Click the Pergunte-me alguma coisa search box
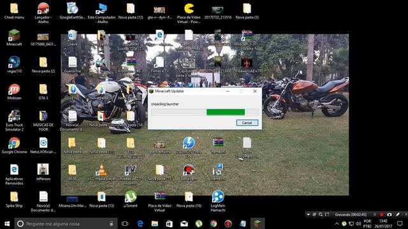 (66, 223)
